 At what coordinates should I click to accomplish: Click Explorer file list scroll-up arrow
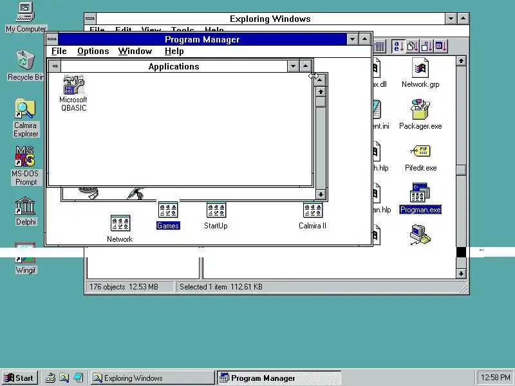point(461,60)
